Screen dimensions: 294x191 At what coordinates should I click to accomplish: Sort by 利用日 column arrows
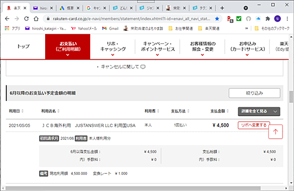click(23, 111)
